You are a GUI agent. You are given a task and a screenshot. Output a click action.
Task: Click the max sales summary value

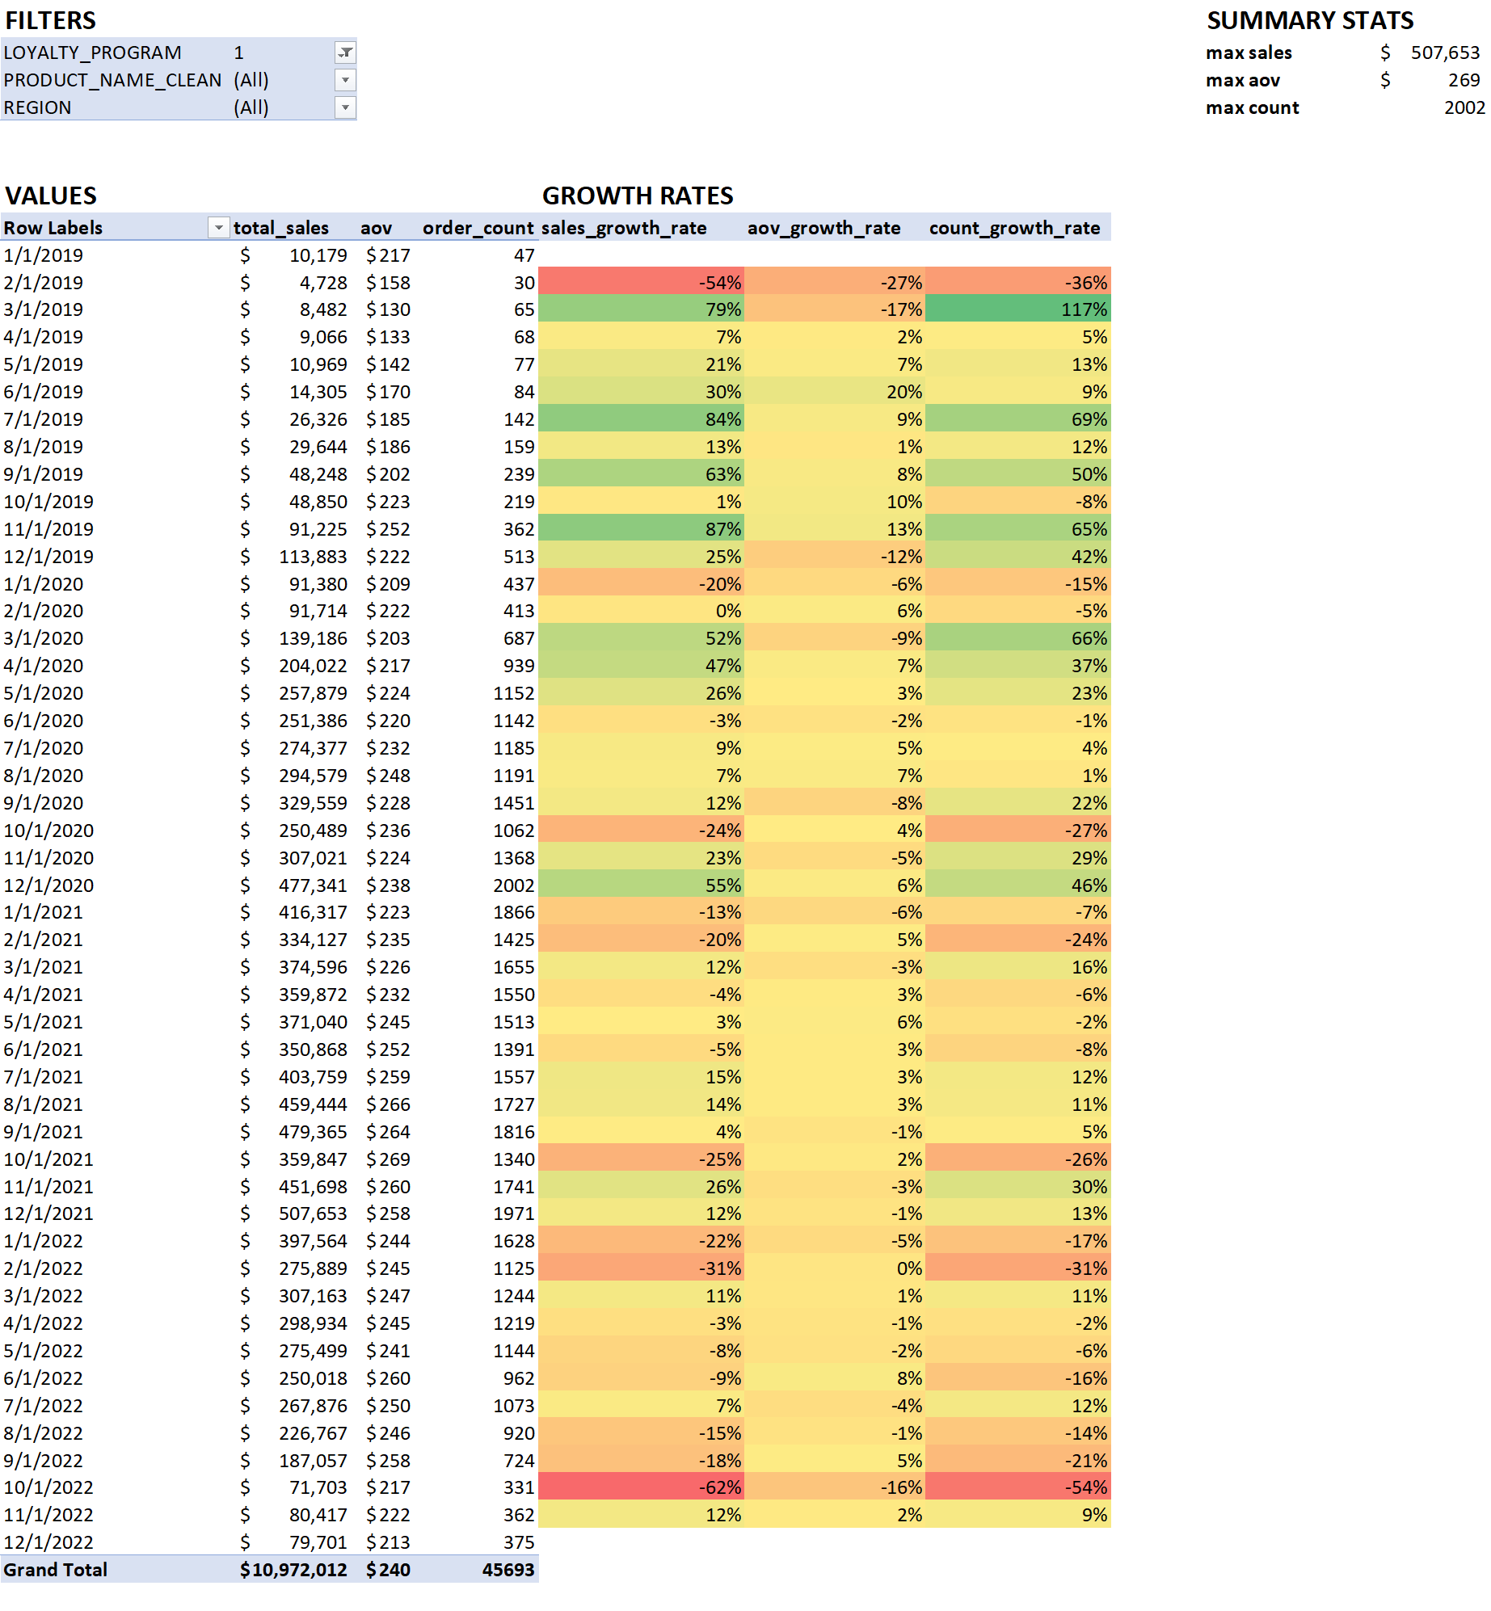(1446, 53)
